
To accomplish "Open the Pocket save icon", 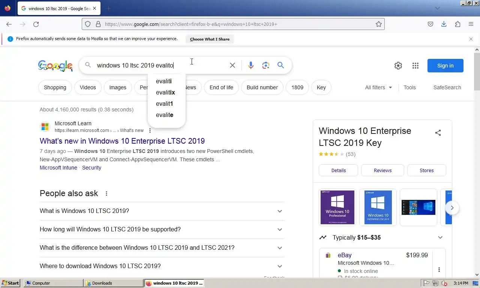I will 430,24.
